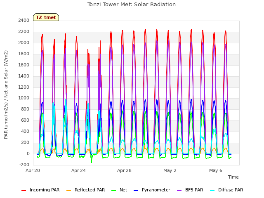Click the 1200 y-axis tick label

tap(24, 87)
